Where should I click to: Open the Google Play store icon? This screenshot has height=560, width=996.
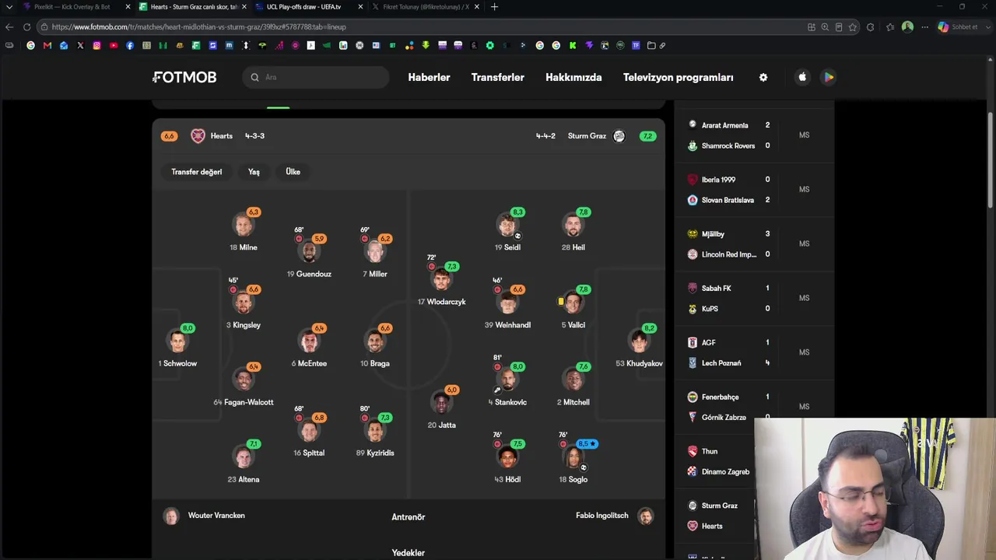[x=829, y=77]
